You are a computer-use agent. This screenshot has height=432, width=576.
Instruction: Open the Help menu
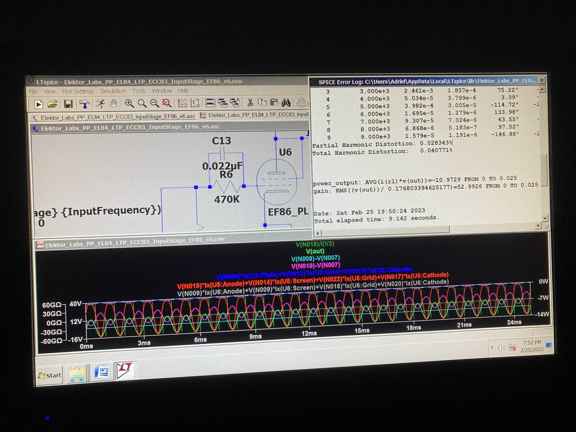pyautogui.click(x=183, y=91)
